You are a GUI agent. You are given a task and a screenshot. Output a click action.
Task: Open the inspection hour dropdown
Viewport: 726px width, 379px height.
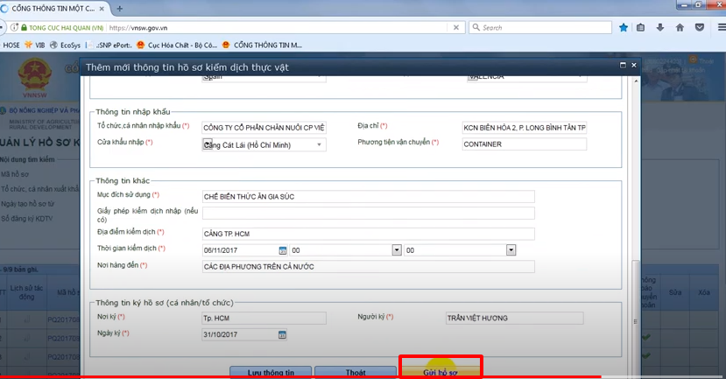[x=397, y=250]
